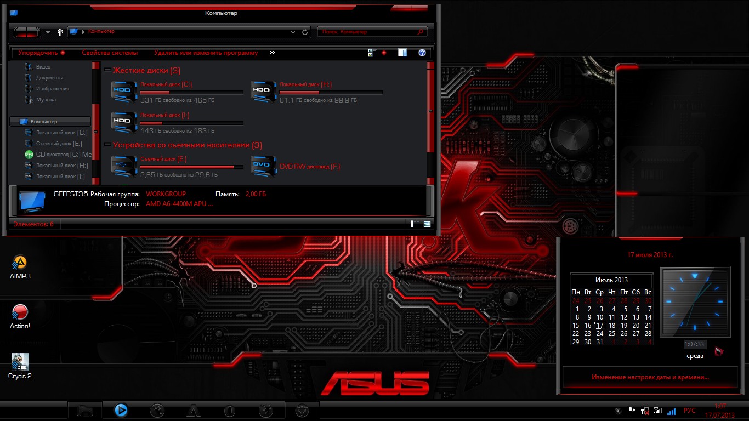
Task: Refresh the Explorer address bar
Action: coord(305,32)
